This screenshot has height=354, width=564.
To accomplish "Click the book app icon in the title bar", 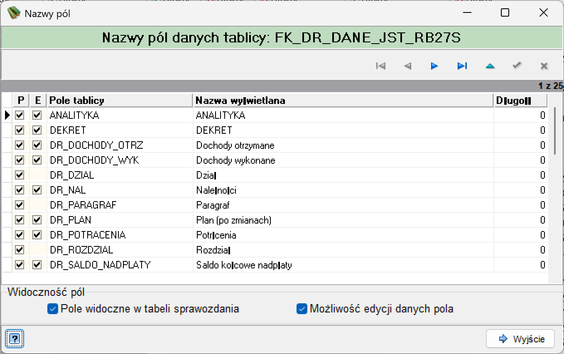I will coord(14,13).
